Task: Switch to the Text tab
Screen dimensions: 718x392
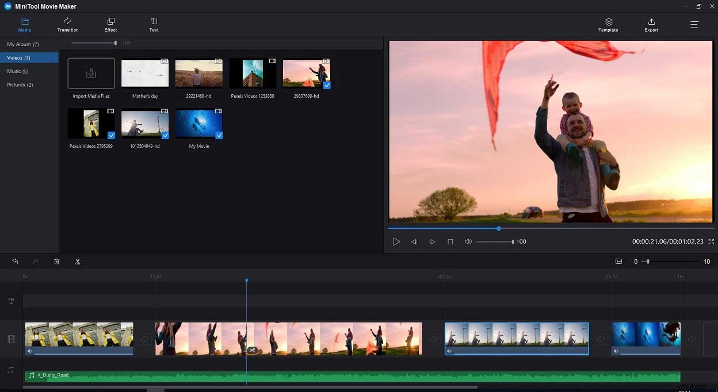Action: click(x=154, y=25)
